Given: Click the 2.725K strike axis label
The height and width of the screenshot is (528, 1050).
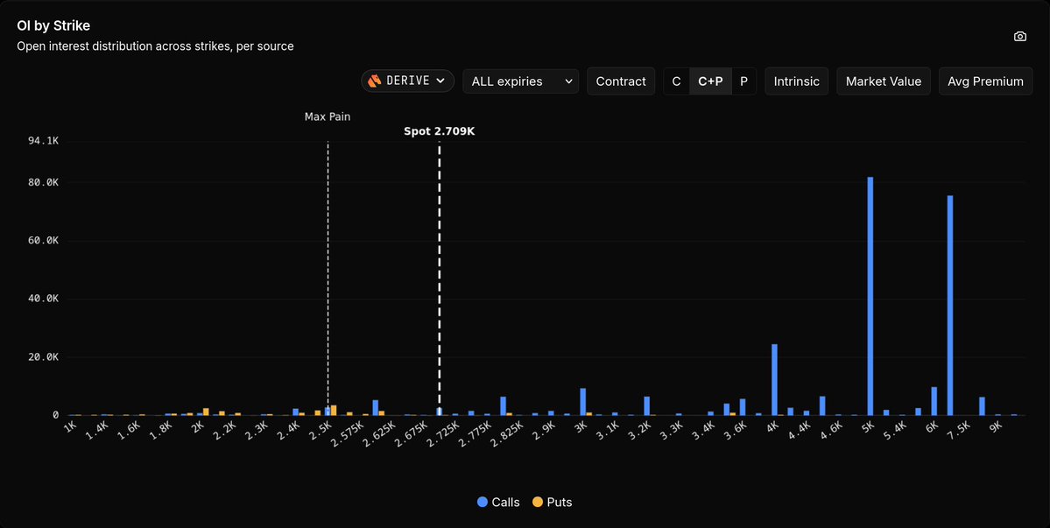Looking at the screenshot, I should click(442, 433).
